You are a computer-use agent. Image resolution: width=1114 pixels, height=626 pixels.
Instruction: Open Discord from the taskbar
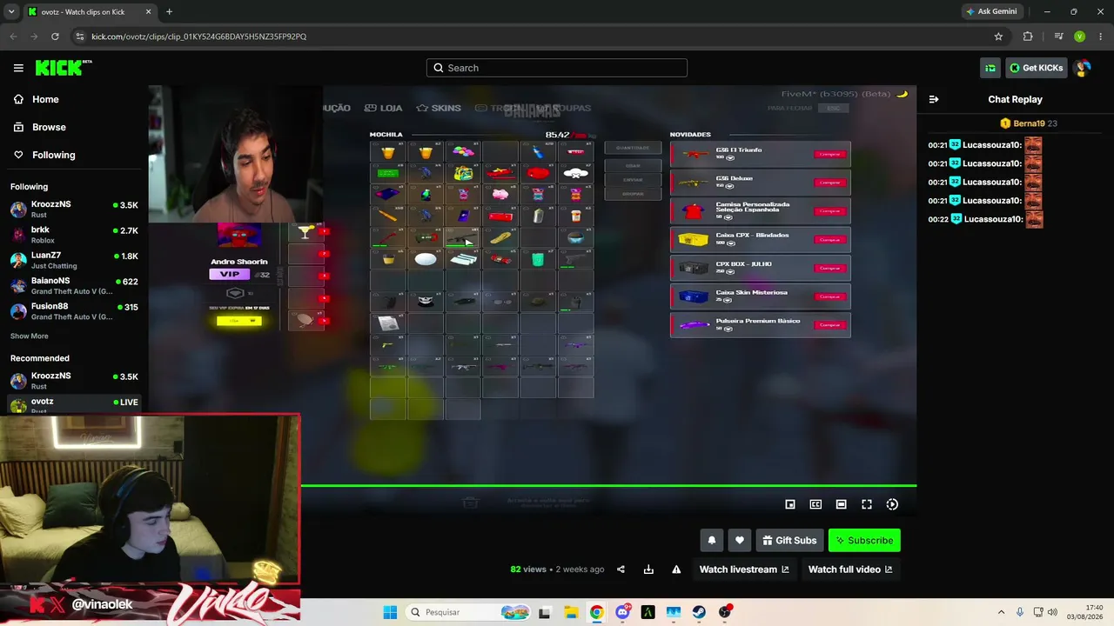pos(622,612)
